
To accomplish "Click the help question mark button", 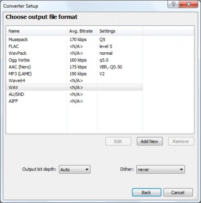I will pyautogui.click(x=174, y=4).
